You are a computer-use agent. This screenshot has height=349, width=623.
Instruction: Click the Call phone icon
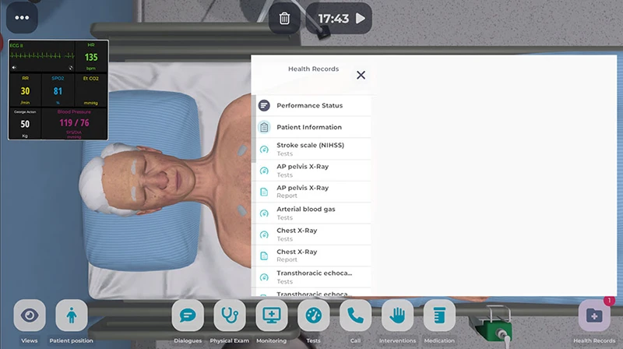356,316
